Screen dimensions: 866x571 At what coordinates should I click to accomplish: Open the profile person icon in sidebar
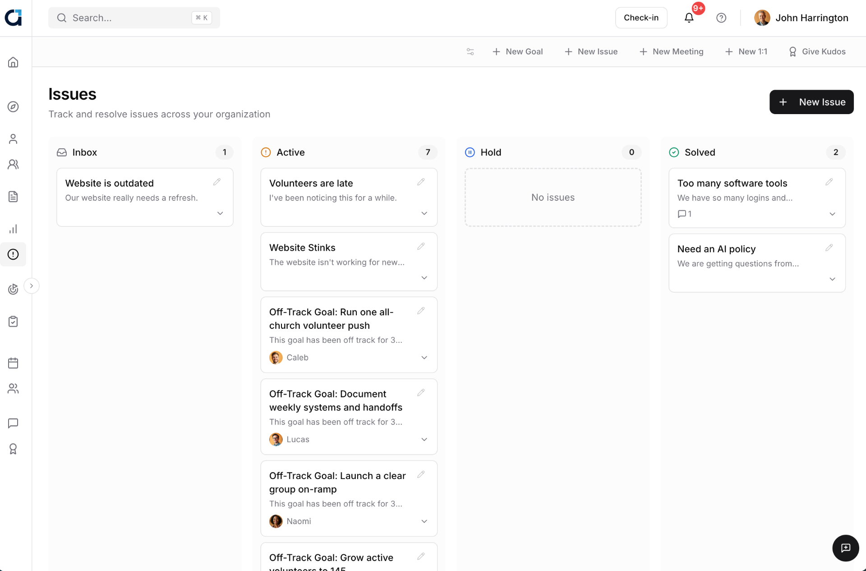point(13,138)
